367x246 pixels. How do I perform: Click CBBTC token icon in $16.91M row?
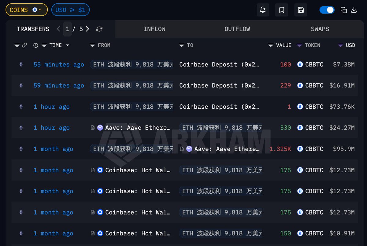tap(300, 86)
